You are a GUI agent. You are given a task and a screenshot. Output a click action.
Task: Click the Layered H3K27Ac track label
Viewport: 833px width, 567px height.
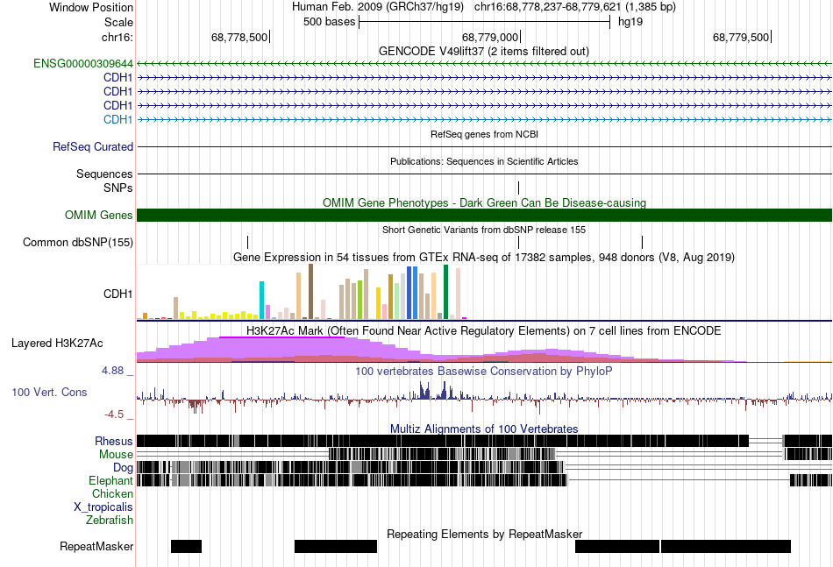click(57, 343)
